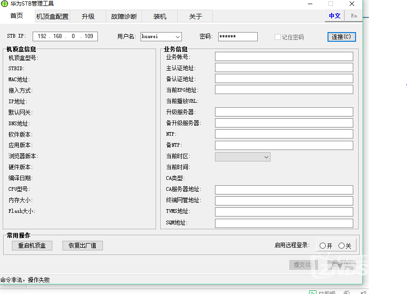This screenshot has height=294, width=407.
Task: Switch to the 首页 tab
Action: (17, 16)
